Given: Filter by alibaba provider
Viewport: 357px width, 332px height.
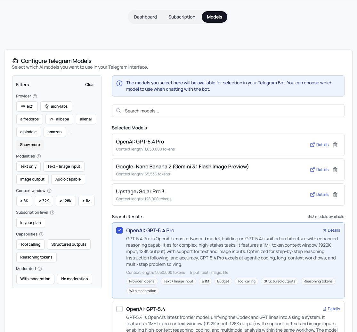Looking at the screenshot, I should click(x=59, y=119).
